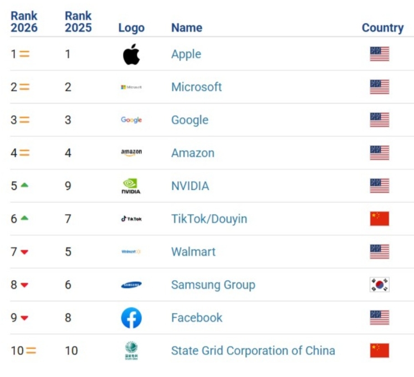Click the Walmart logo
Viewport: 414px width, 377px height.
point(131,252)
